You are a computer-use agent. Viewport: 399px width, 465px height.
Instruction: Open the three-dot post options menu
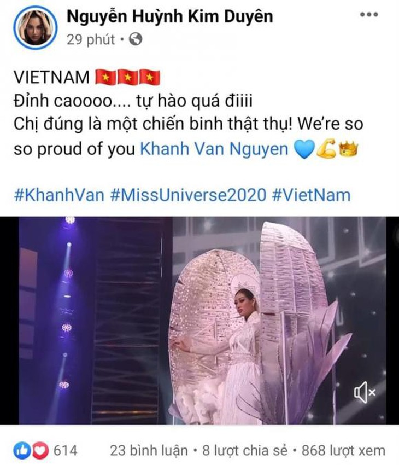pos(369,14)
